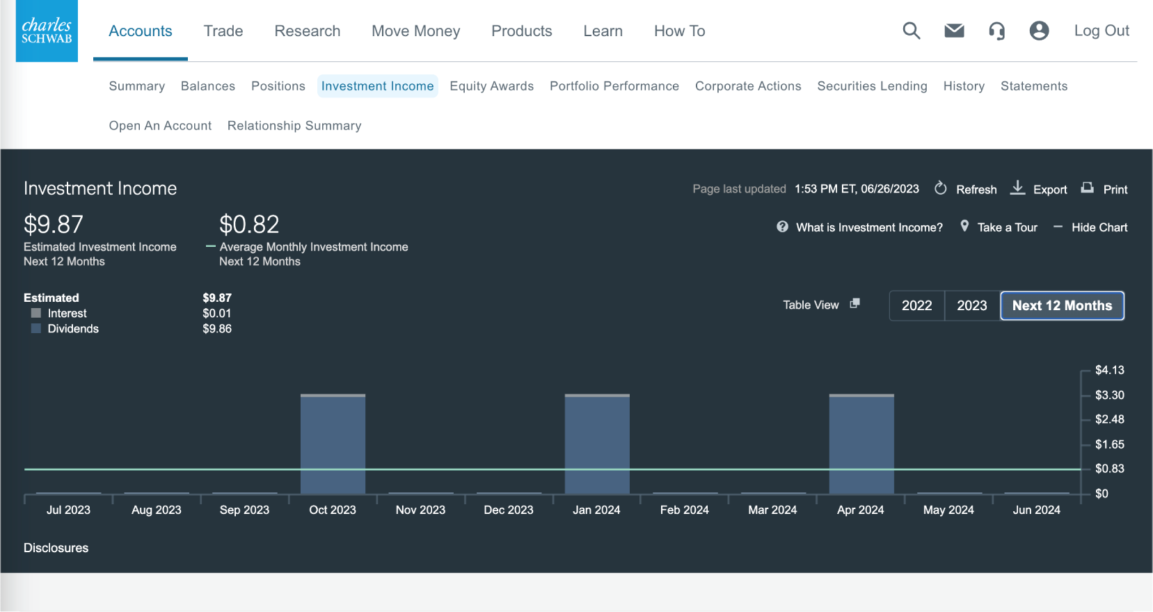This screenshot has height=612, width=1153.
Task: Click What is Investment Income? link
Action: pos(869,227)
